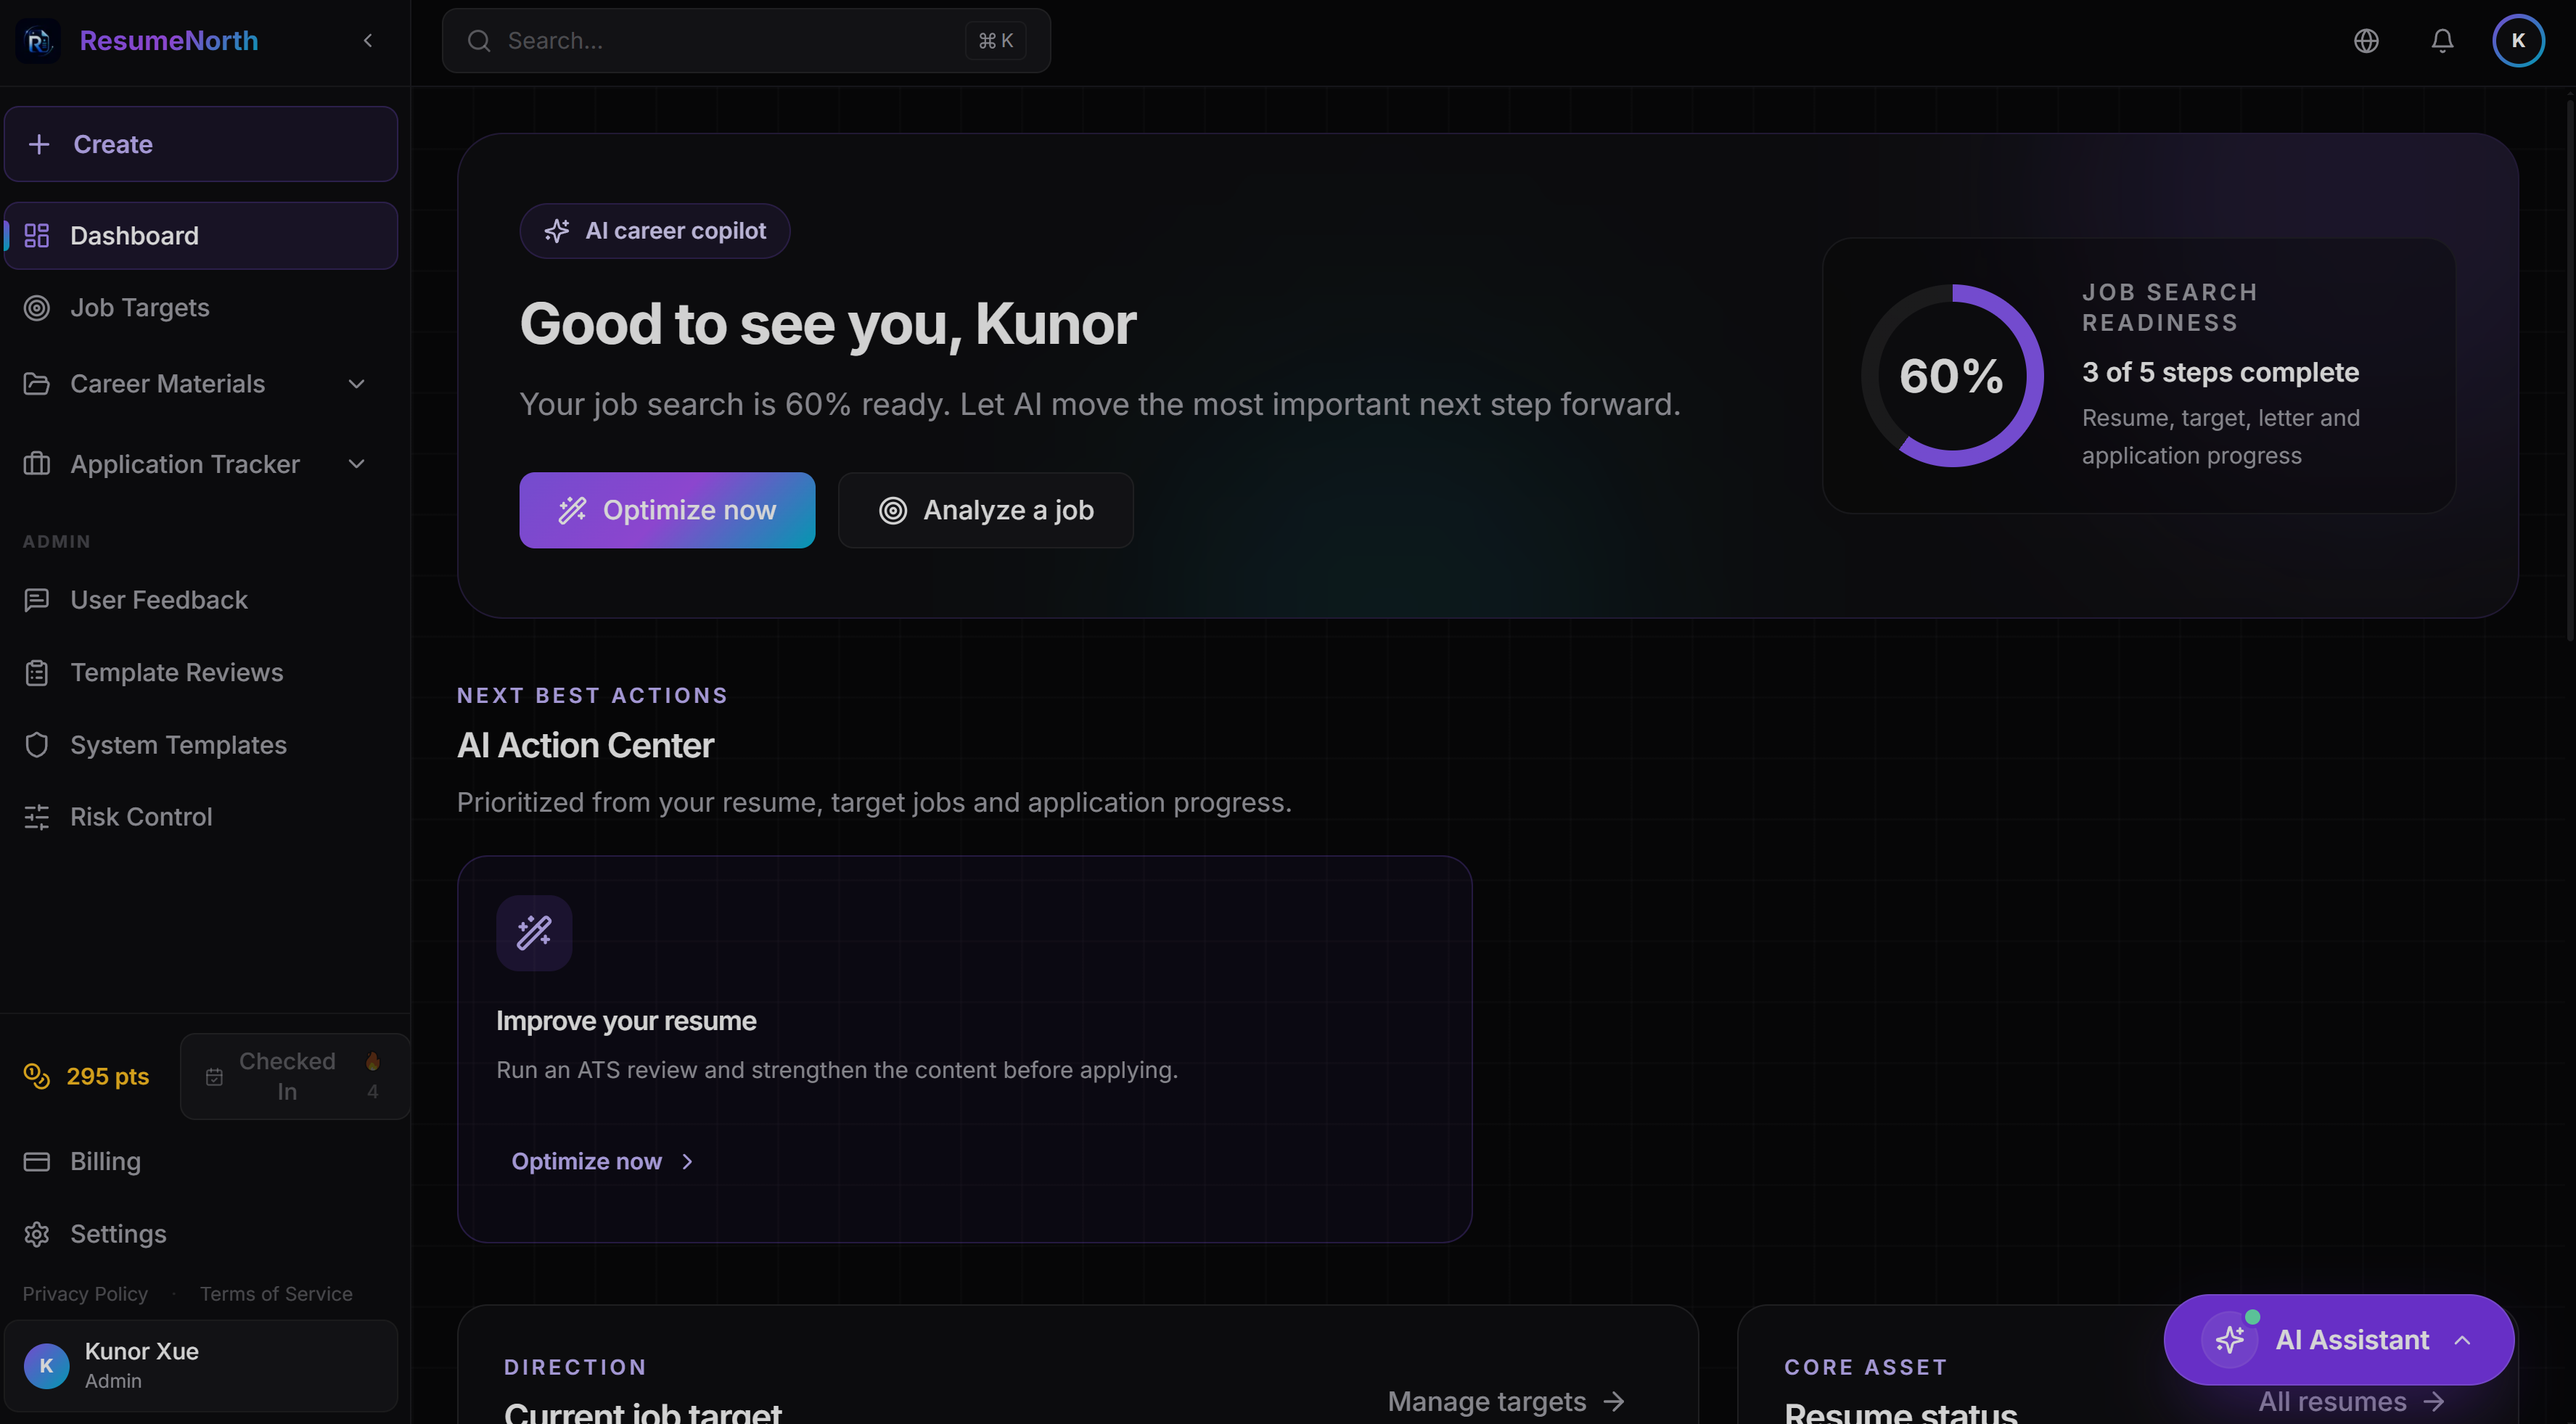
Task: Click the Search input field
Action: click(x=746, y=41)
